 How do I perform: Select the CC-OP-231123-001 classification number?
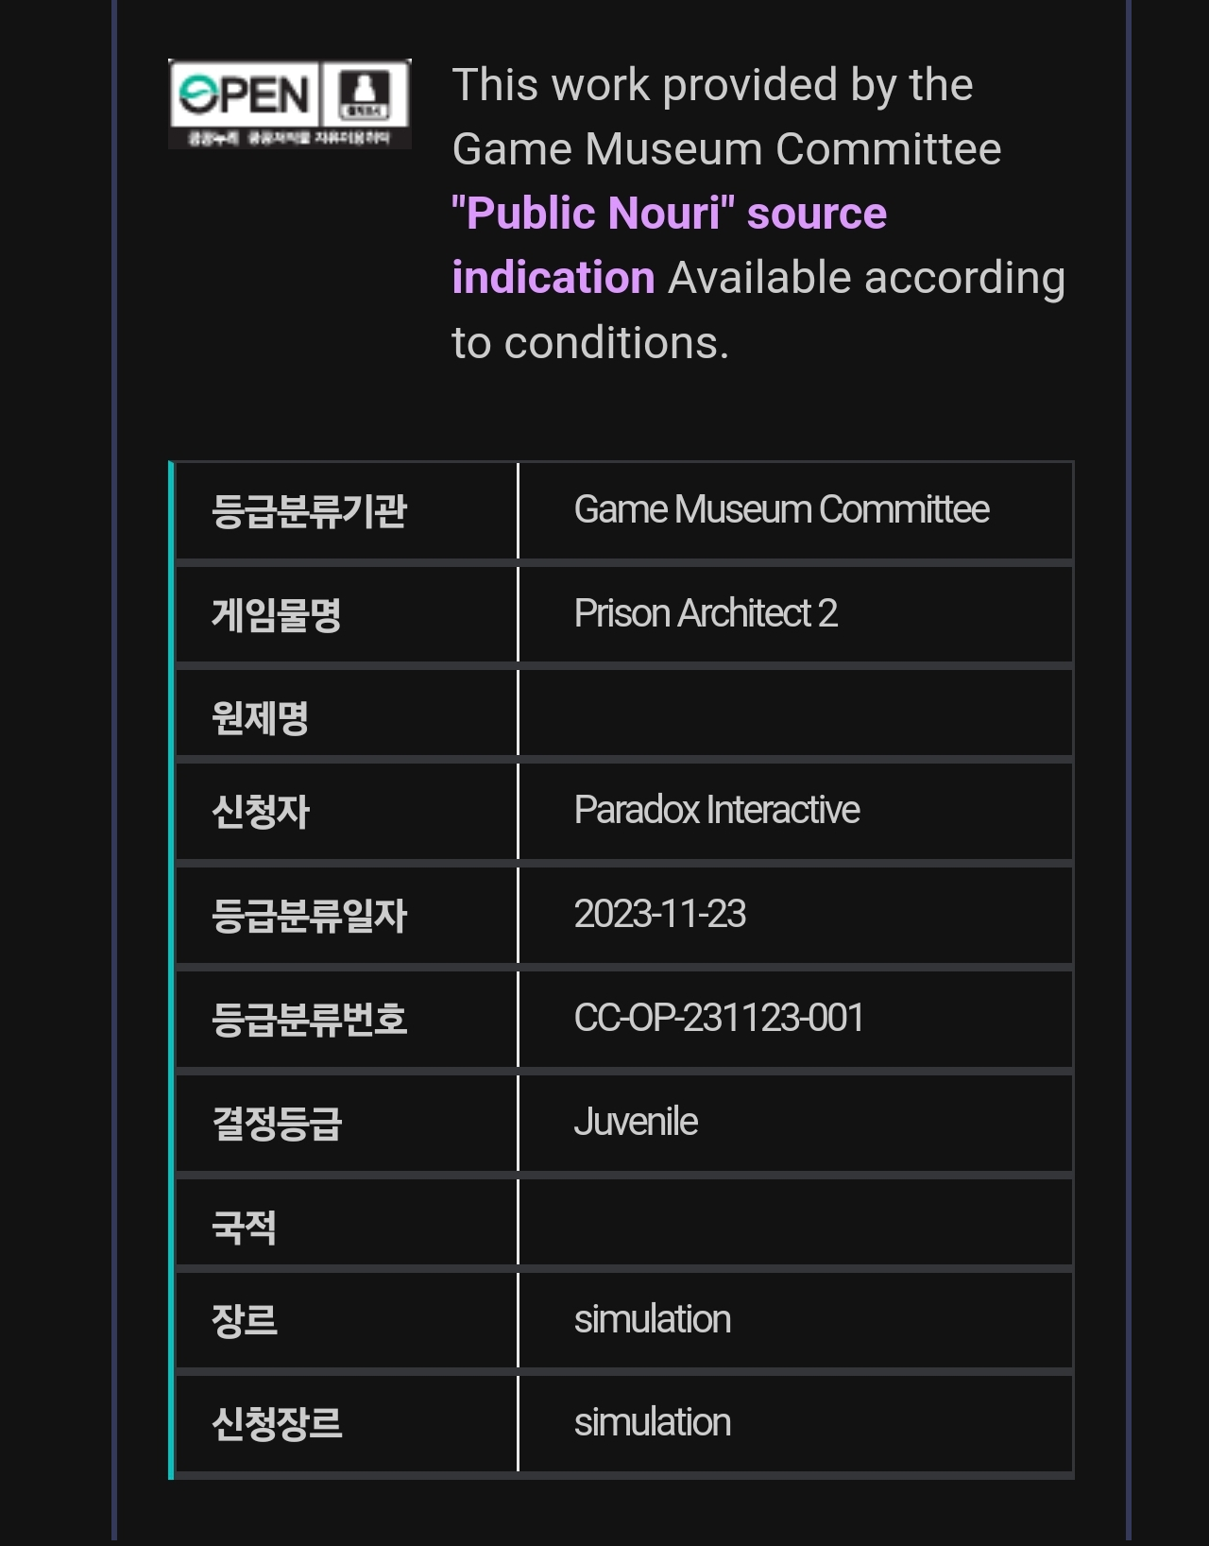[x=719, y=1019]
